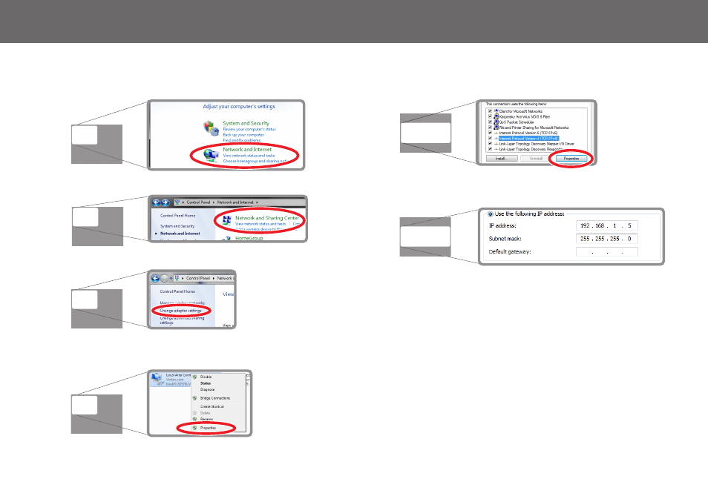The width and height of the screenshot is (708, 499).
Task: Click the IP address input field
Action: pos(607,225)
